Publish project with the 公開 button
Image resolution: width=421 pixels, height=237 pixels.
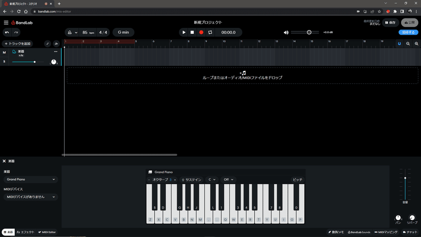pos(409,23)
